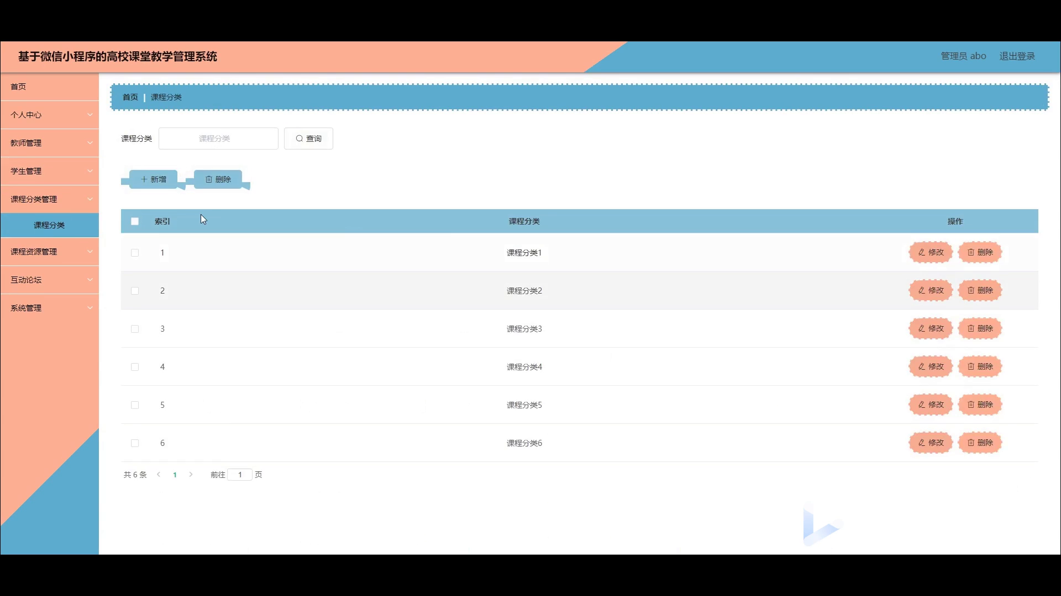The height and width of the screenshot is (596, 1061).
Task: Expand 系统管理 with its chevron arrow
Action: point(90,308)
